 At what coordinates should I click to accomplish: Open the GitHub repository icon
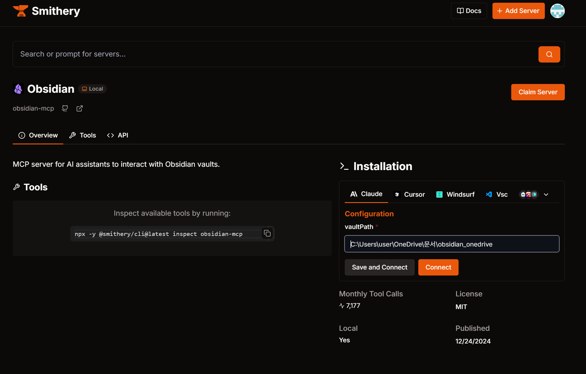point(65,108)
